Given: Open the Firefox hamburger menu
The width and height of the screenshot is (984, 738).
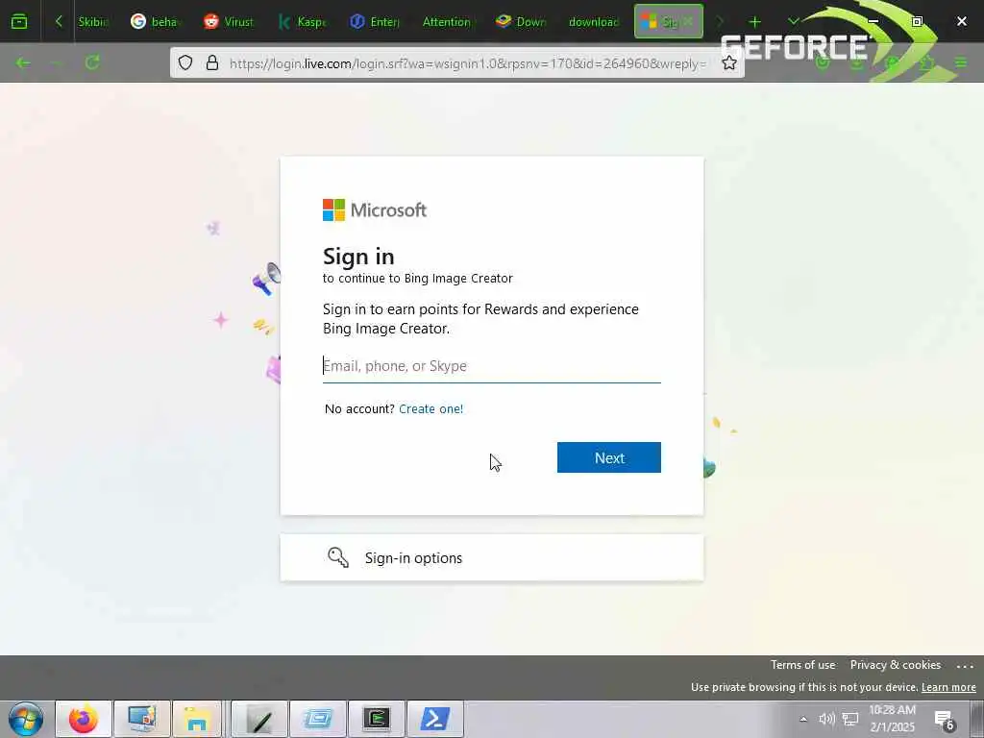Looking at the screenshot, I should [x=961, y=62].
